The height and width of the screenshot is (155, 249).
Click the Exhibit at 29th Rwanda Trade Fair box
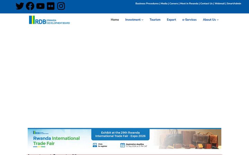tap(120, 134)
